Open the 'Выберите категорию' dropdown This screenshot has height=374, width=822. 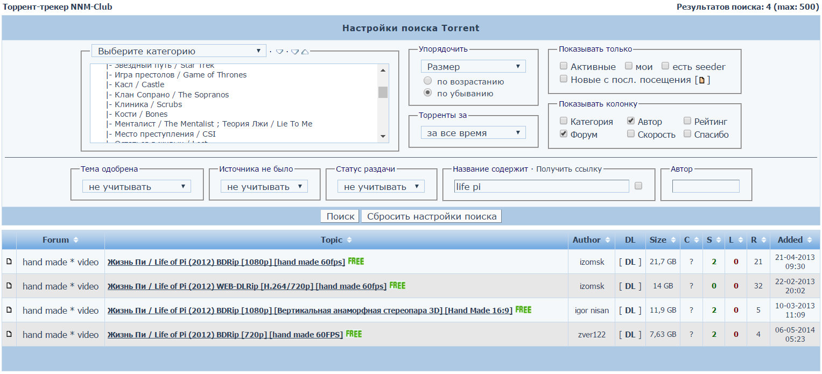coord(179,51)
